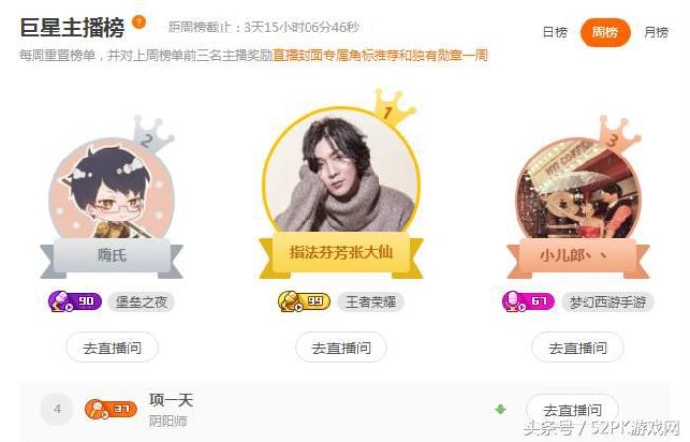Open 指法芬芳张大仙's avatar photo
The height and width of the screenshot is (442, 690).
[x=341, y=173]
